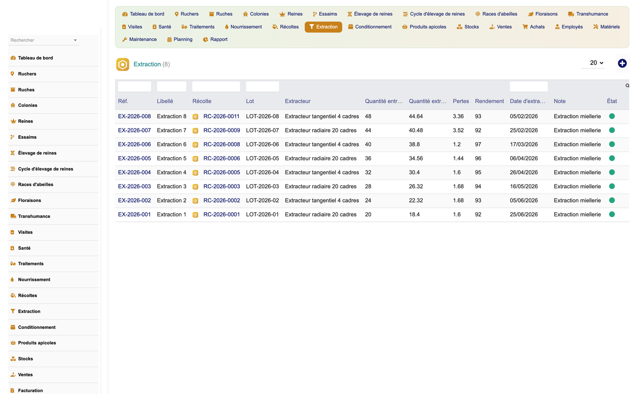
Task: Click the honeycomb Extraction module icon
Action: (x=123, y=64)
